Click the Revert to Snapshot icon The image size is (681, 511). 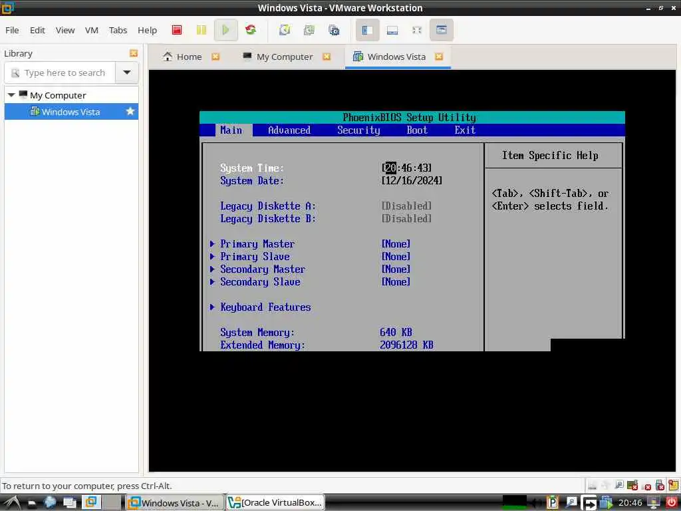[x=309, y=30]
